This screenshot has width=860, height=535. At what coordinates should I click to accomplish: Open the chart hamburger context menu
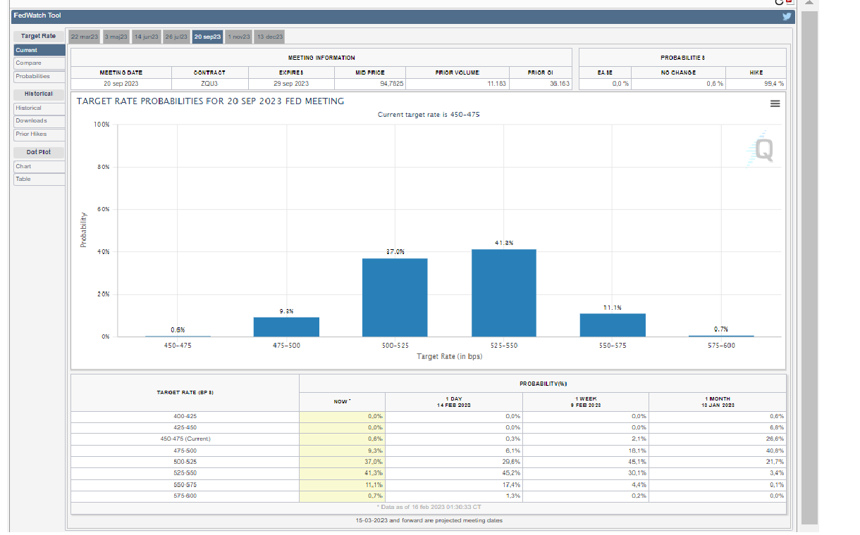click(x=775, y=103)
